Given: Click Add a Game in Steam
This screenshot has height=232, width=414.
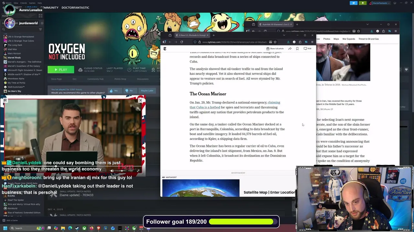Looking at the screenshot, I should click(x=10, y=220).
